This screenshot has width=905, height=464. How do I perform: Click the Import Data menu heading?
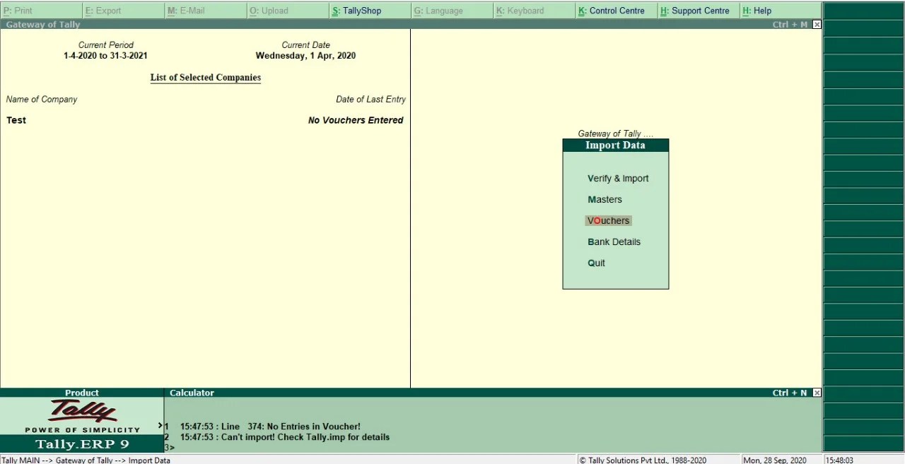pyautogui.click(x=615, y=145)
